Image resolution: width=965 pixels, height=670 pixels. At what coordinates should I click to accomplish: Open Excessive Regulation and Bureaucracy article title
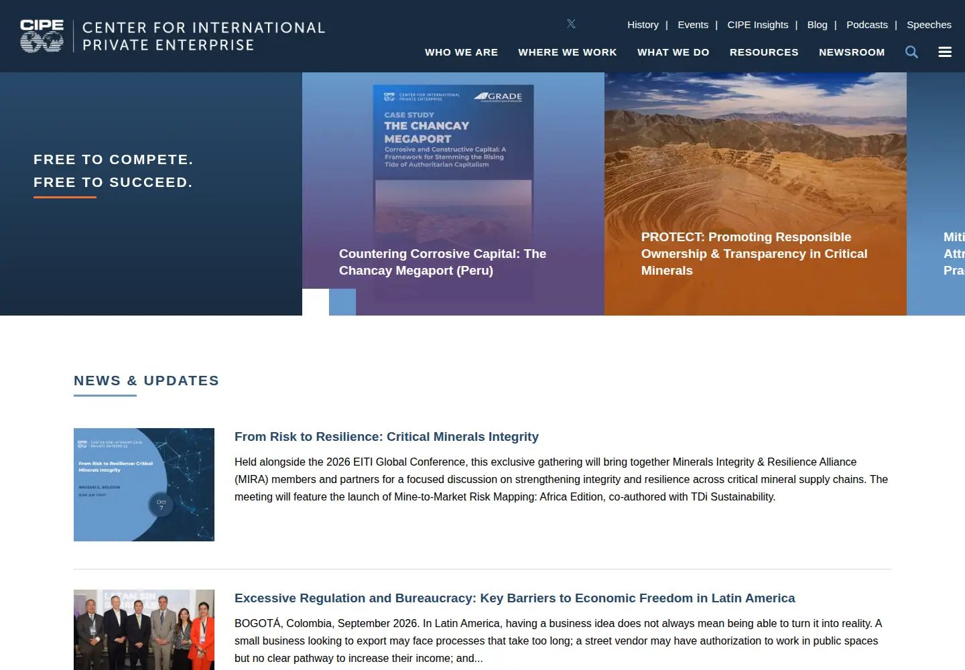click(x=515, y=598)
